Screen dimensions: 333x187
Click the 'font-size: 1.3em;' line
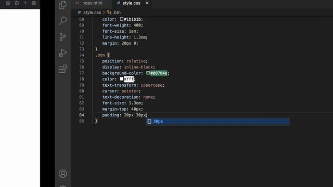[123, 103]
